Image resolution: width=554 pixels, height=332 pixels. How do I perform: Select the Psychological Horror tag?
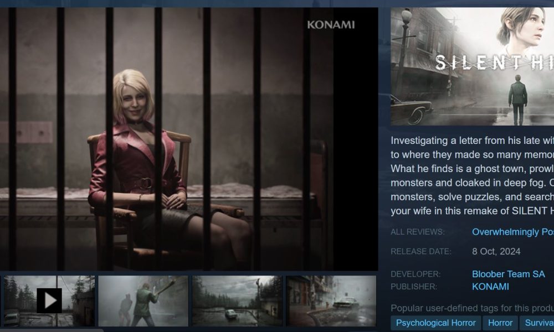435,323
